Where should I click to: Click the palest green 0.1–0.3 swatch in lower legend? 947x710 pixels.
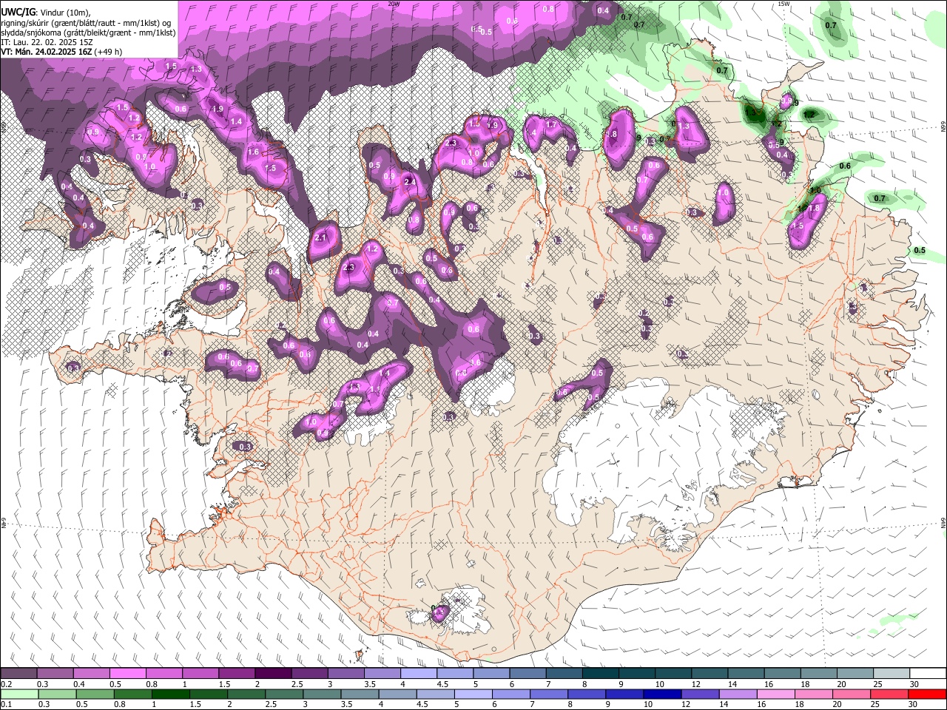coord(20,694)
